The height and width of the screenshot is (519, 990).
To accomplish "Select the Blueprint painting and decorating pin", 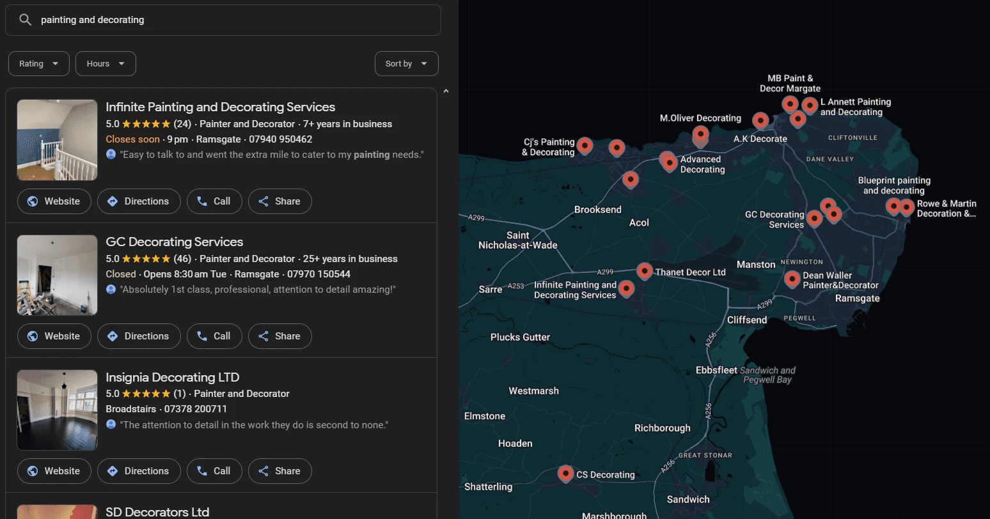I will 893,206.
